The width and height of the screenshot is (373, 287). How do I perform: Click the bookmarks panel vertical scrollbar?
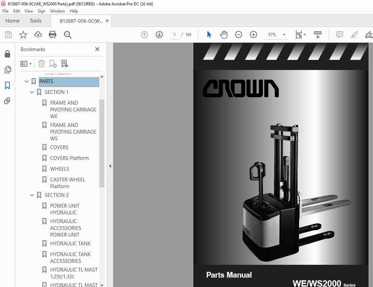pos(102,143)
